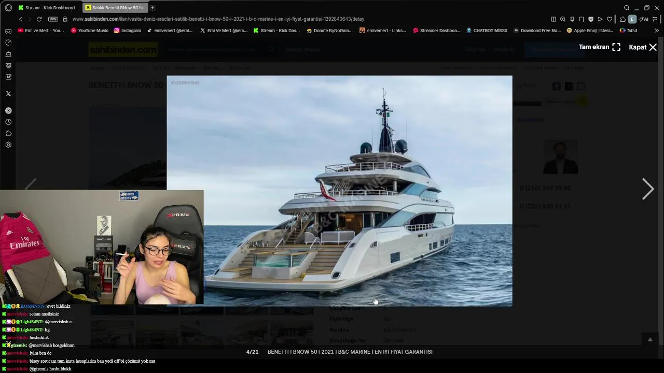Open CHATBOT MİSSX bookmark
Image resolution: width=664 pixels, height=373 pixels.
click(487, 31)
